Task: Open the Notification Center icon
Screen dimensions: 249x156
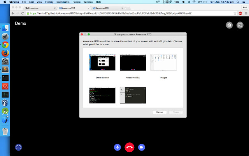Action: (x=244, y=2)
